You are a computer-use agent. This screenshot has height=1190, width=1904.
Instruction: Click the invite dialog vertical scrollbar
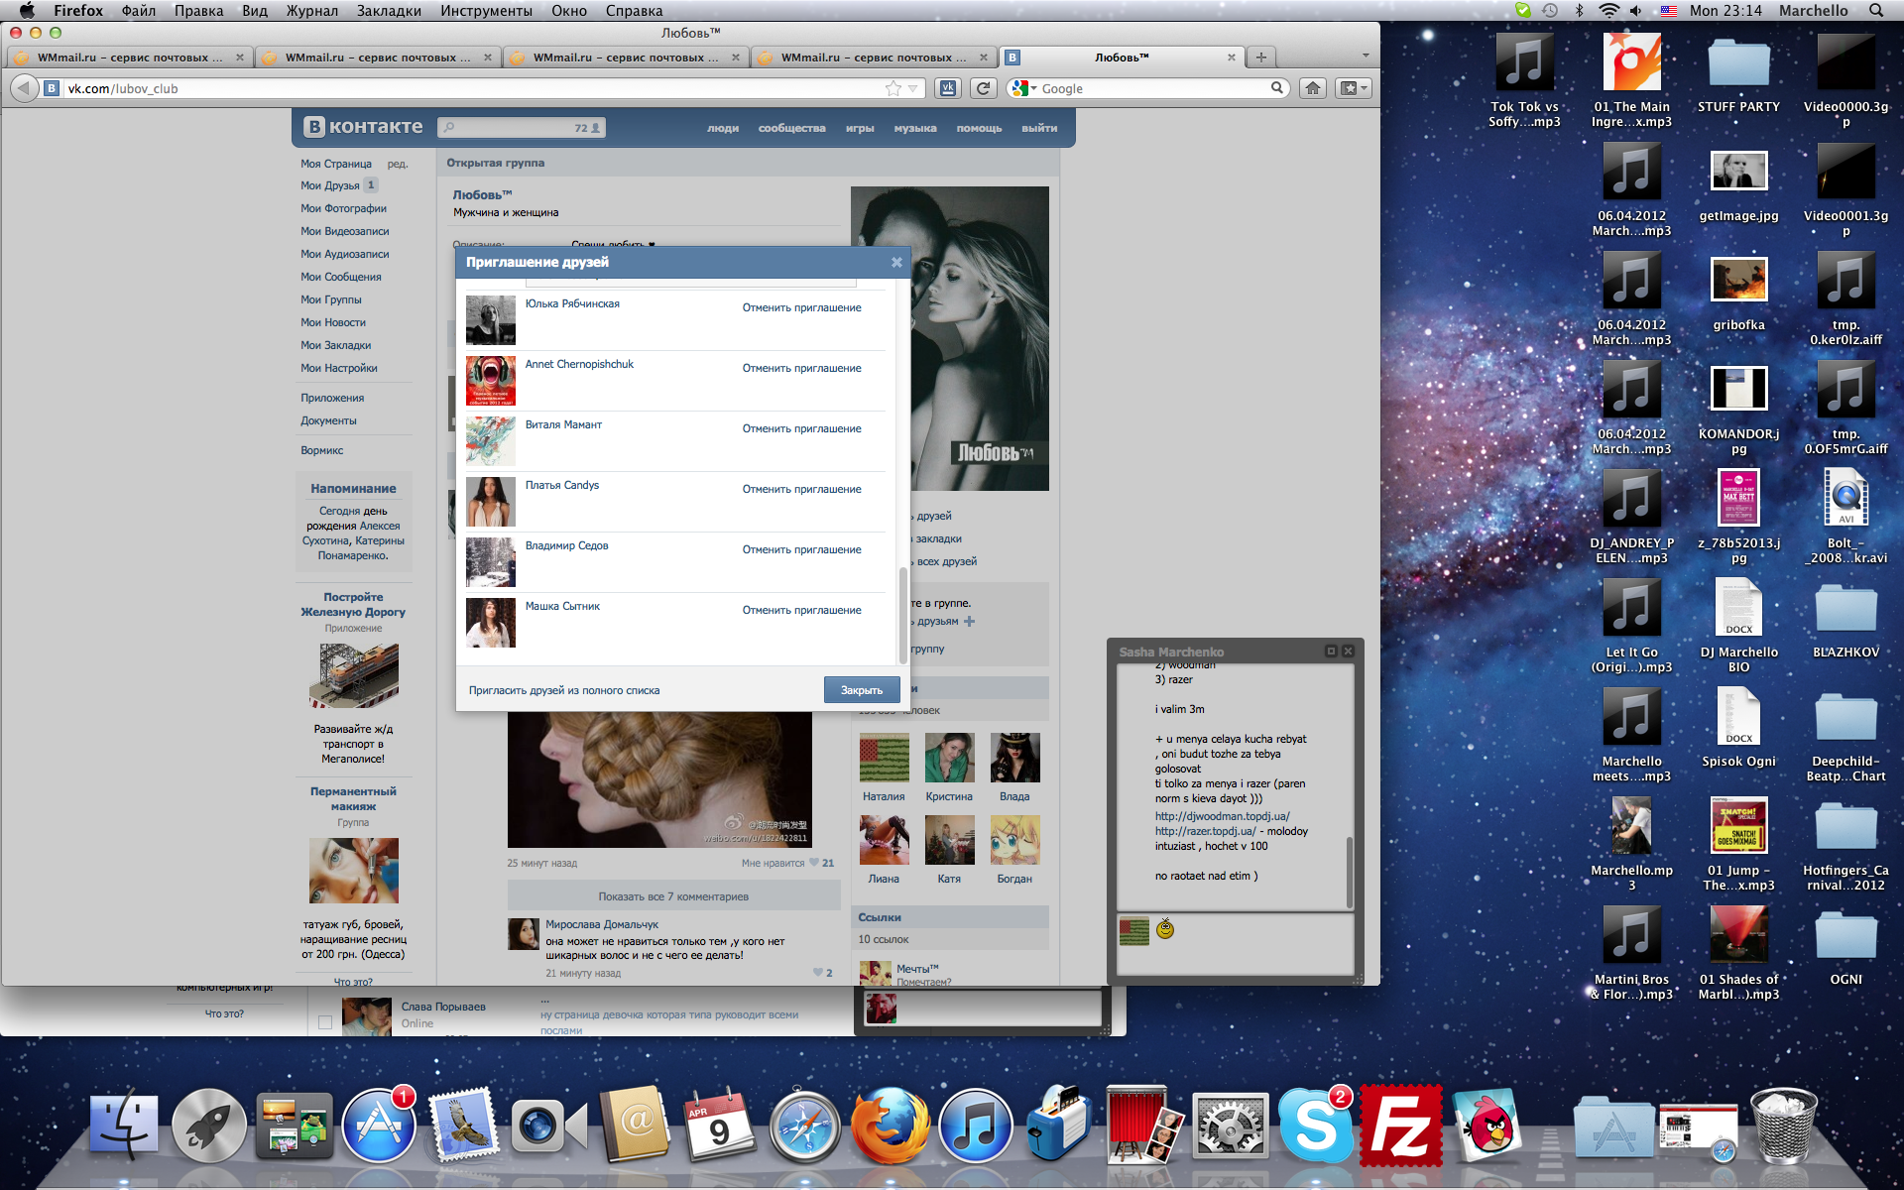[x=902, y=615]
